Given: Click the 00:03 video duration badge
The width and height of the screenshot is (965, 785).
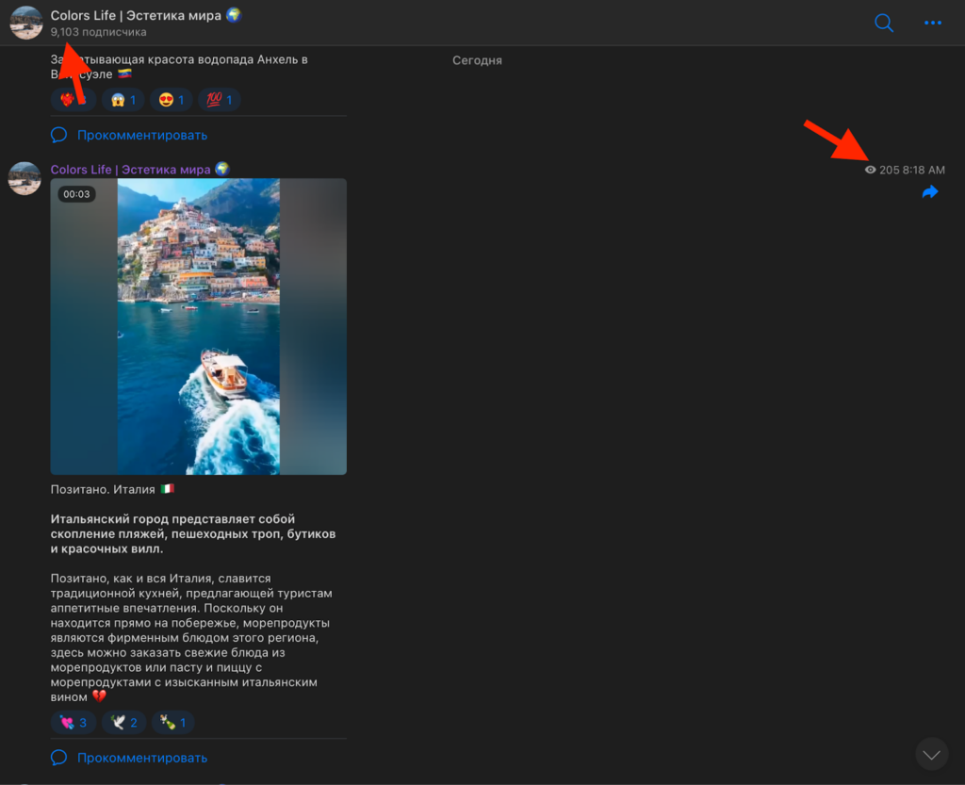Looking at the screenshot, I should click(x=76, y=194).
